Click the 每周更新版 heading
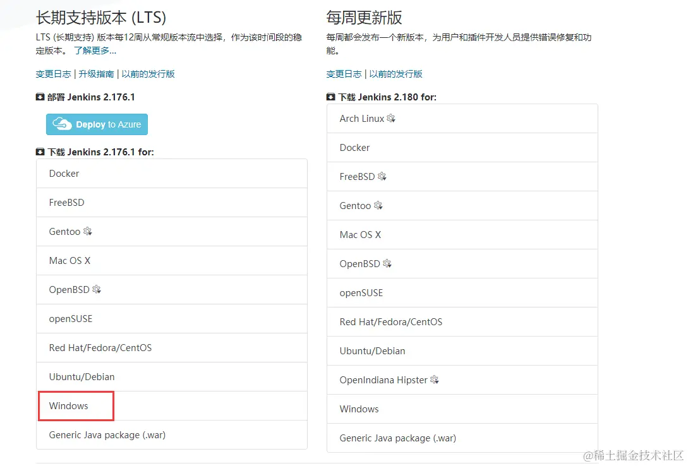688x466 pixels. click(x=364, y=18)
